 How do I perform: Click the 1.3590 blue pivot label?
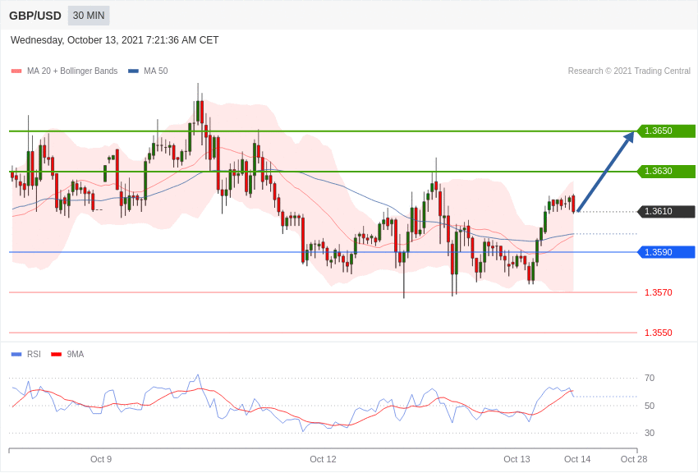point(667,252)
